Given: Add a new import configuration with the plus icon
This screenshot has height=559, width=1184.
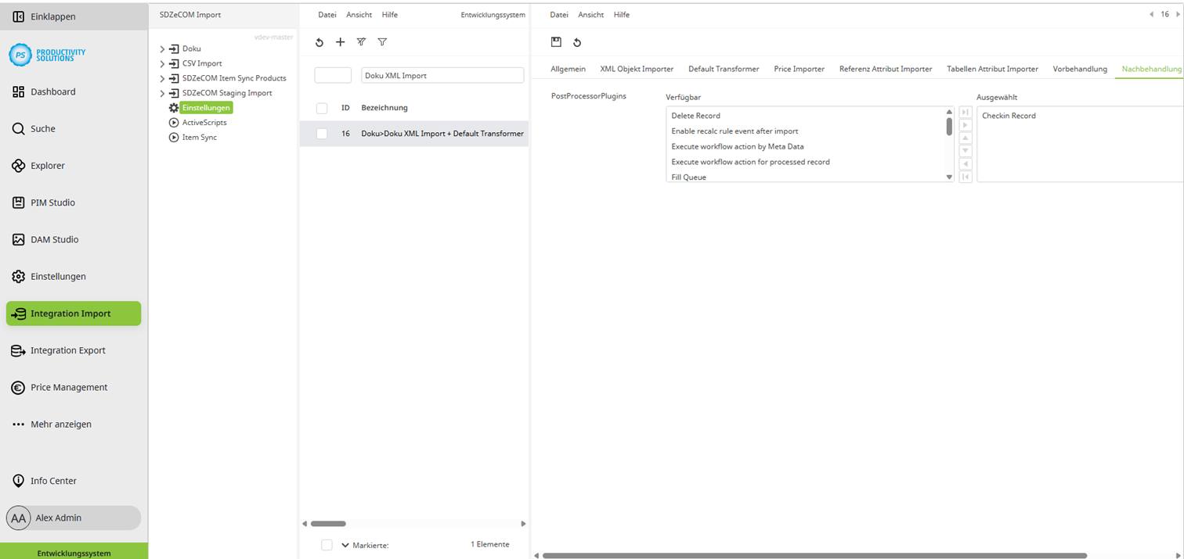Looking at the screenshot, I should (x=340, y=42).
